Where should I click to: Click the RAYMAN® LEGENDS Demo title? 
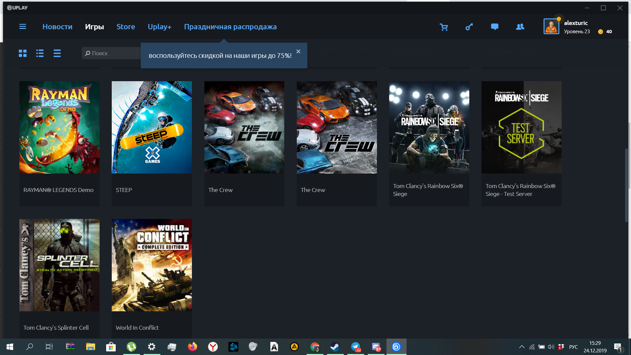pyautogui.click(x=58, y=190)
